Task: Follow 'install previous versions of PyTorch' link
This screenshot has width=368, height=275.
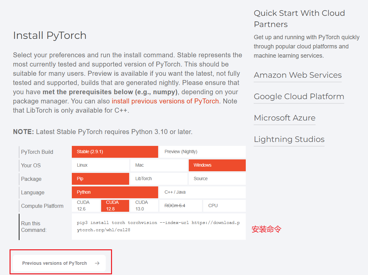Action: 165,101
